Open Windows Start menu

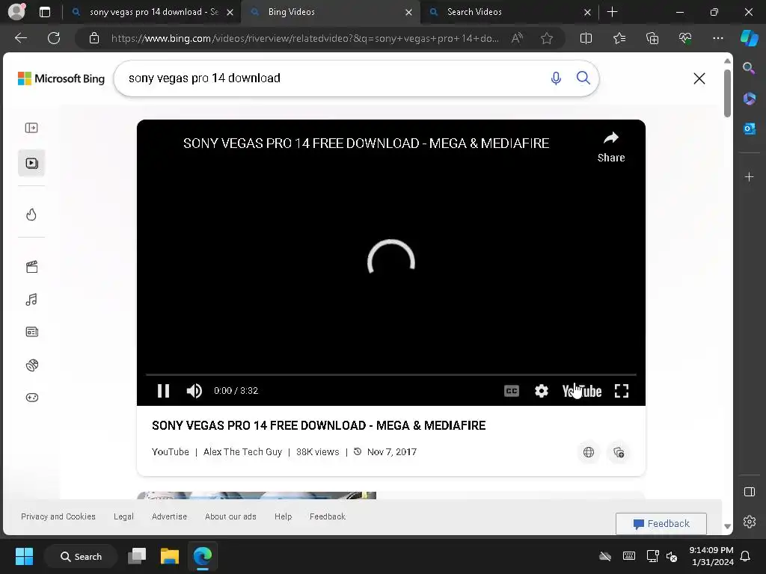[24, 556]
